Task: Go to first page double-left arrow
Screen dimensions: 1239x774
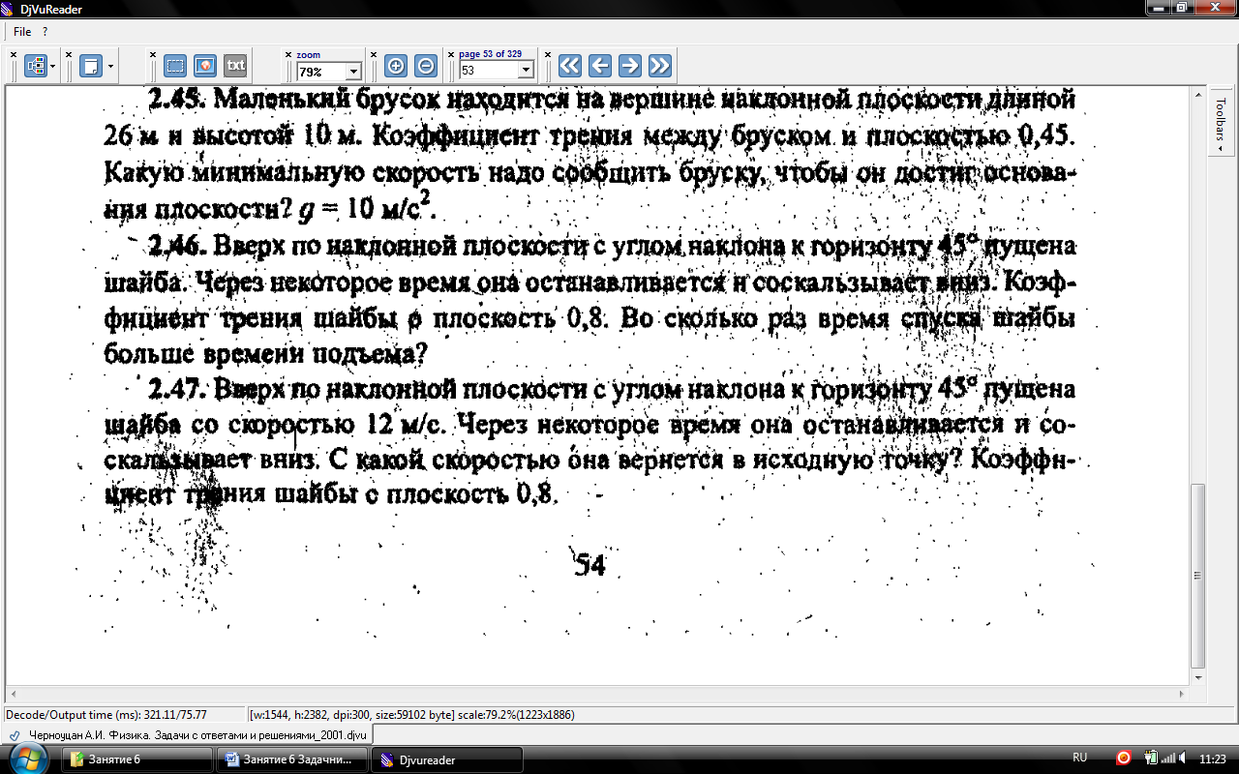Action: coord(570,66)
